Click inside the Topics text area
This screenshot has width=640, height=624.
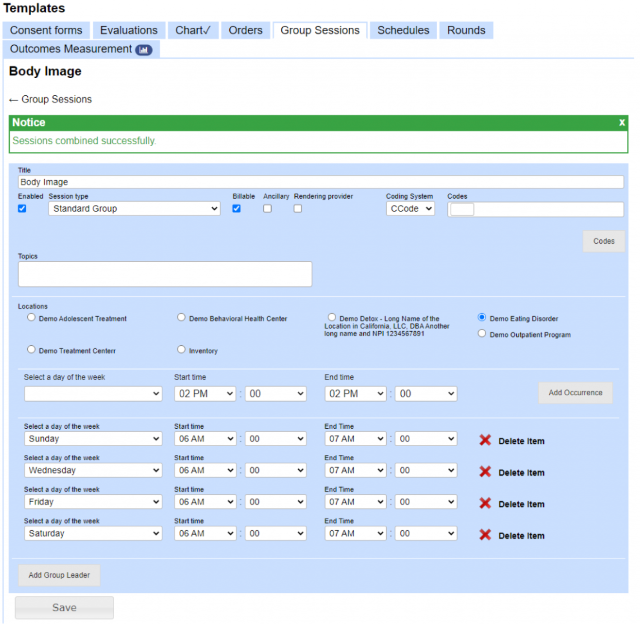(x=165, y=274)
